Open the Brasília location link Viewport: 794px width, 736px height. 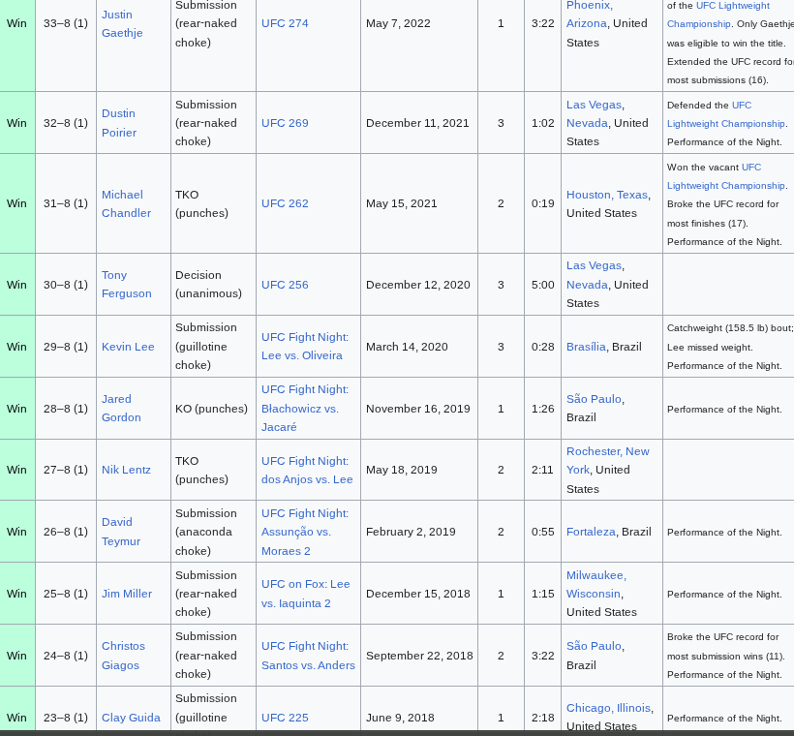[586, 347]
